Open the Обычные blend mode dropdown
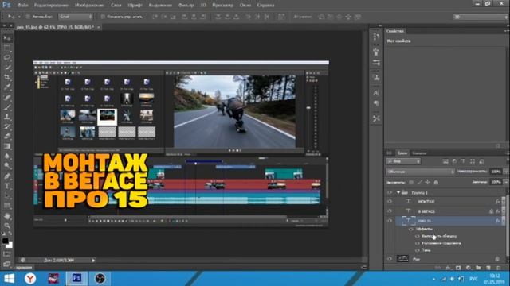This screenshot has width=510, height=286. 420,172
